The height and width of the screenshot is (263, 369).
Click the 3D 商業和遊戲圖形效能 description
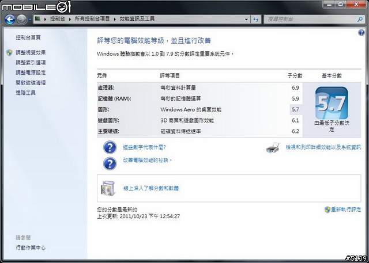click(x=187, y=120)
